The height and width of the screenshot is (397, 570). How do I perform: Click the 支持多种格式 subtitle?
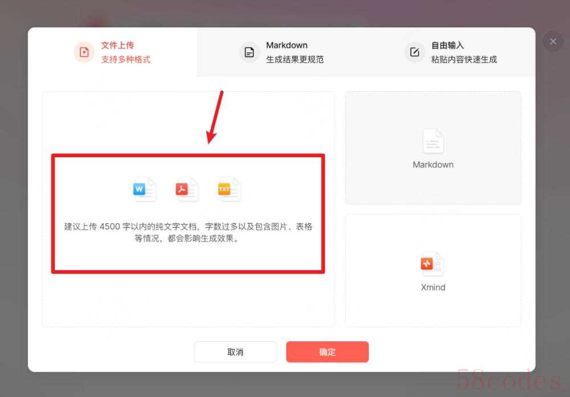point(126,60)
